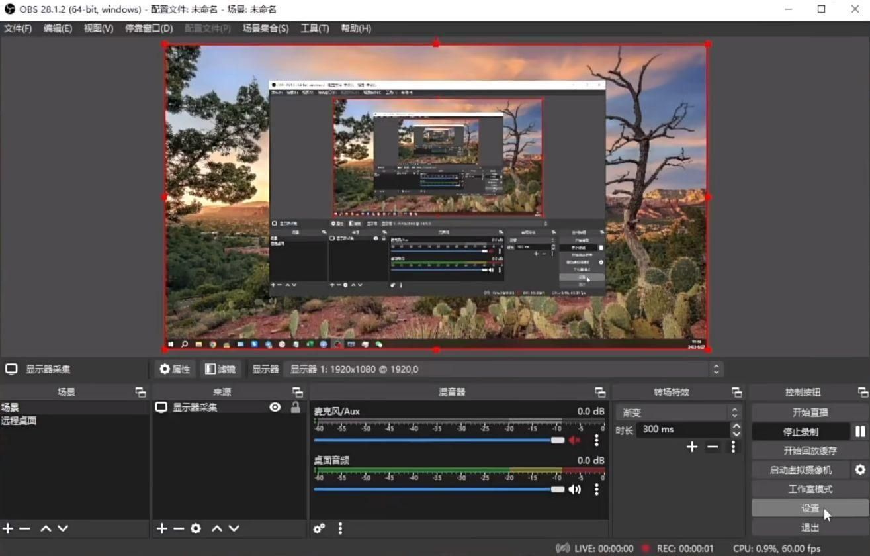Increase transition duration with up arrow
Image resolution: width=870 pixels, height=556 pixels.
point(736,426)
